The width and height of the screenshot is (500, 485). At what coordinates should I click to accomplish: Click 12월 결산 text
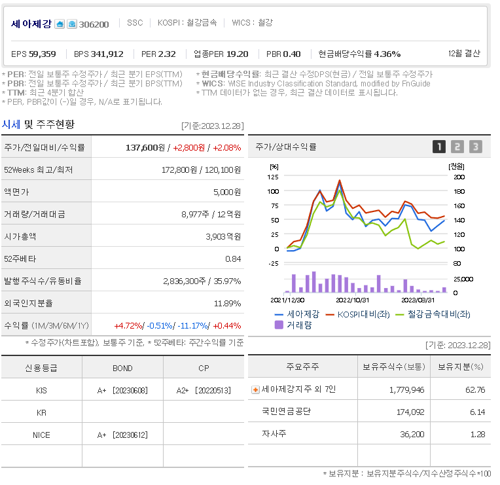click(464, 53)
